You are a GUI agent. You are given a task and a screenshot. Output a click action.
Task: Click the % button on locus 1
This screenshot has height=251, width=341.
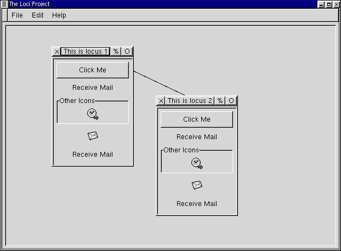coord(116,52)
